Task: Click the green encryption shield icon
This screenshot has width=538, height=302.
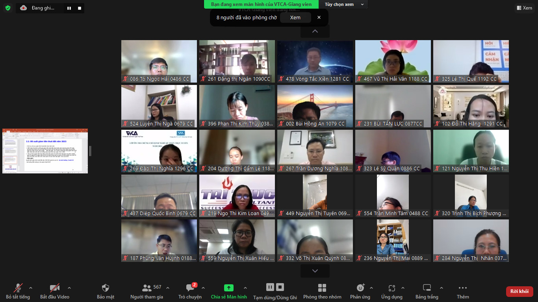Action: [8, 8]
